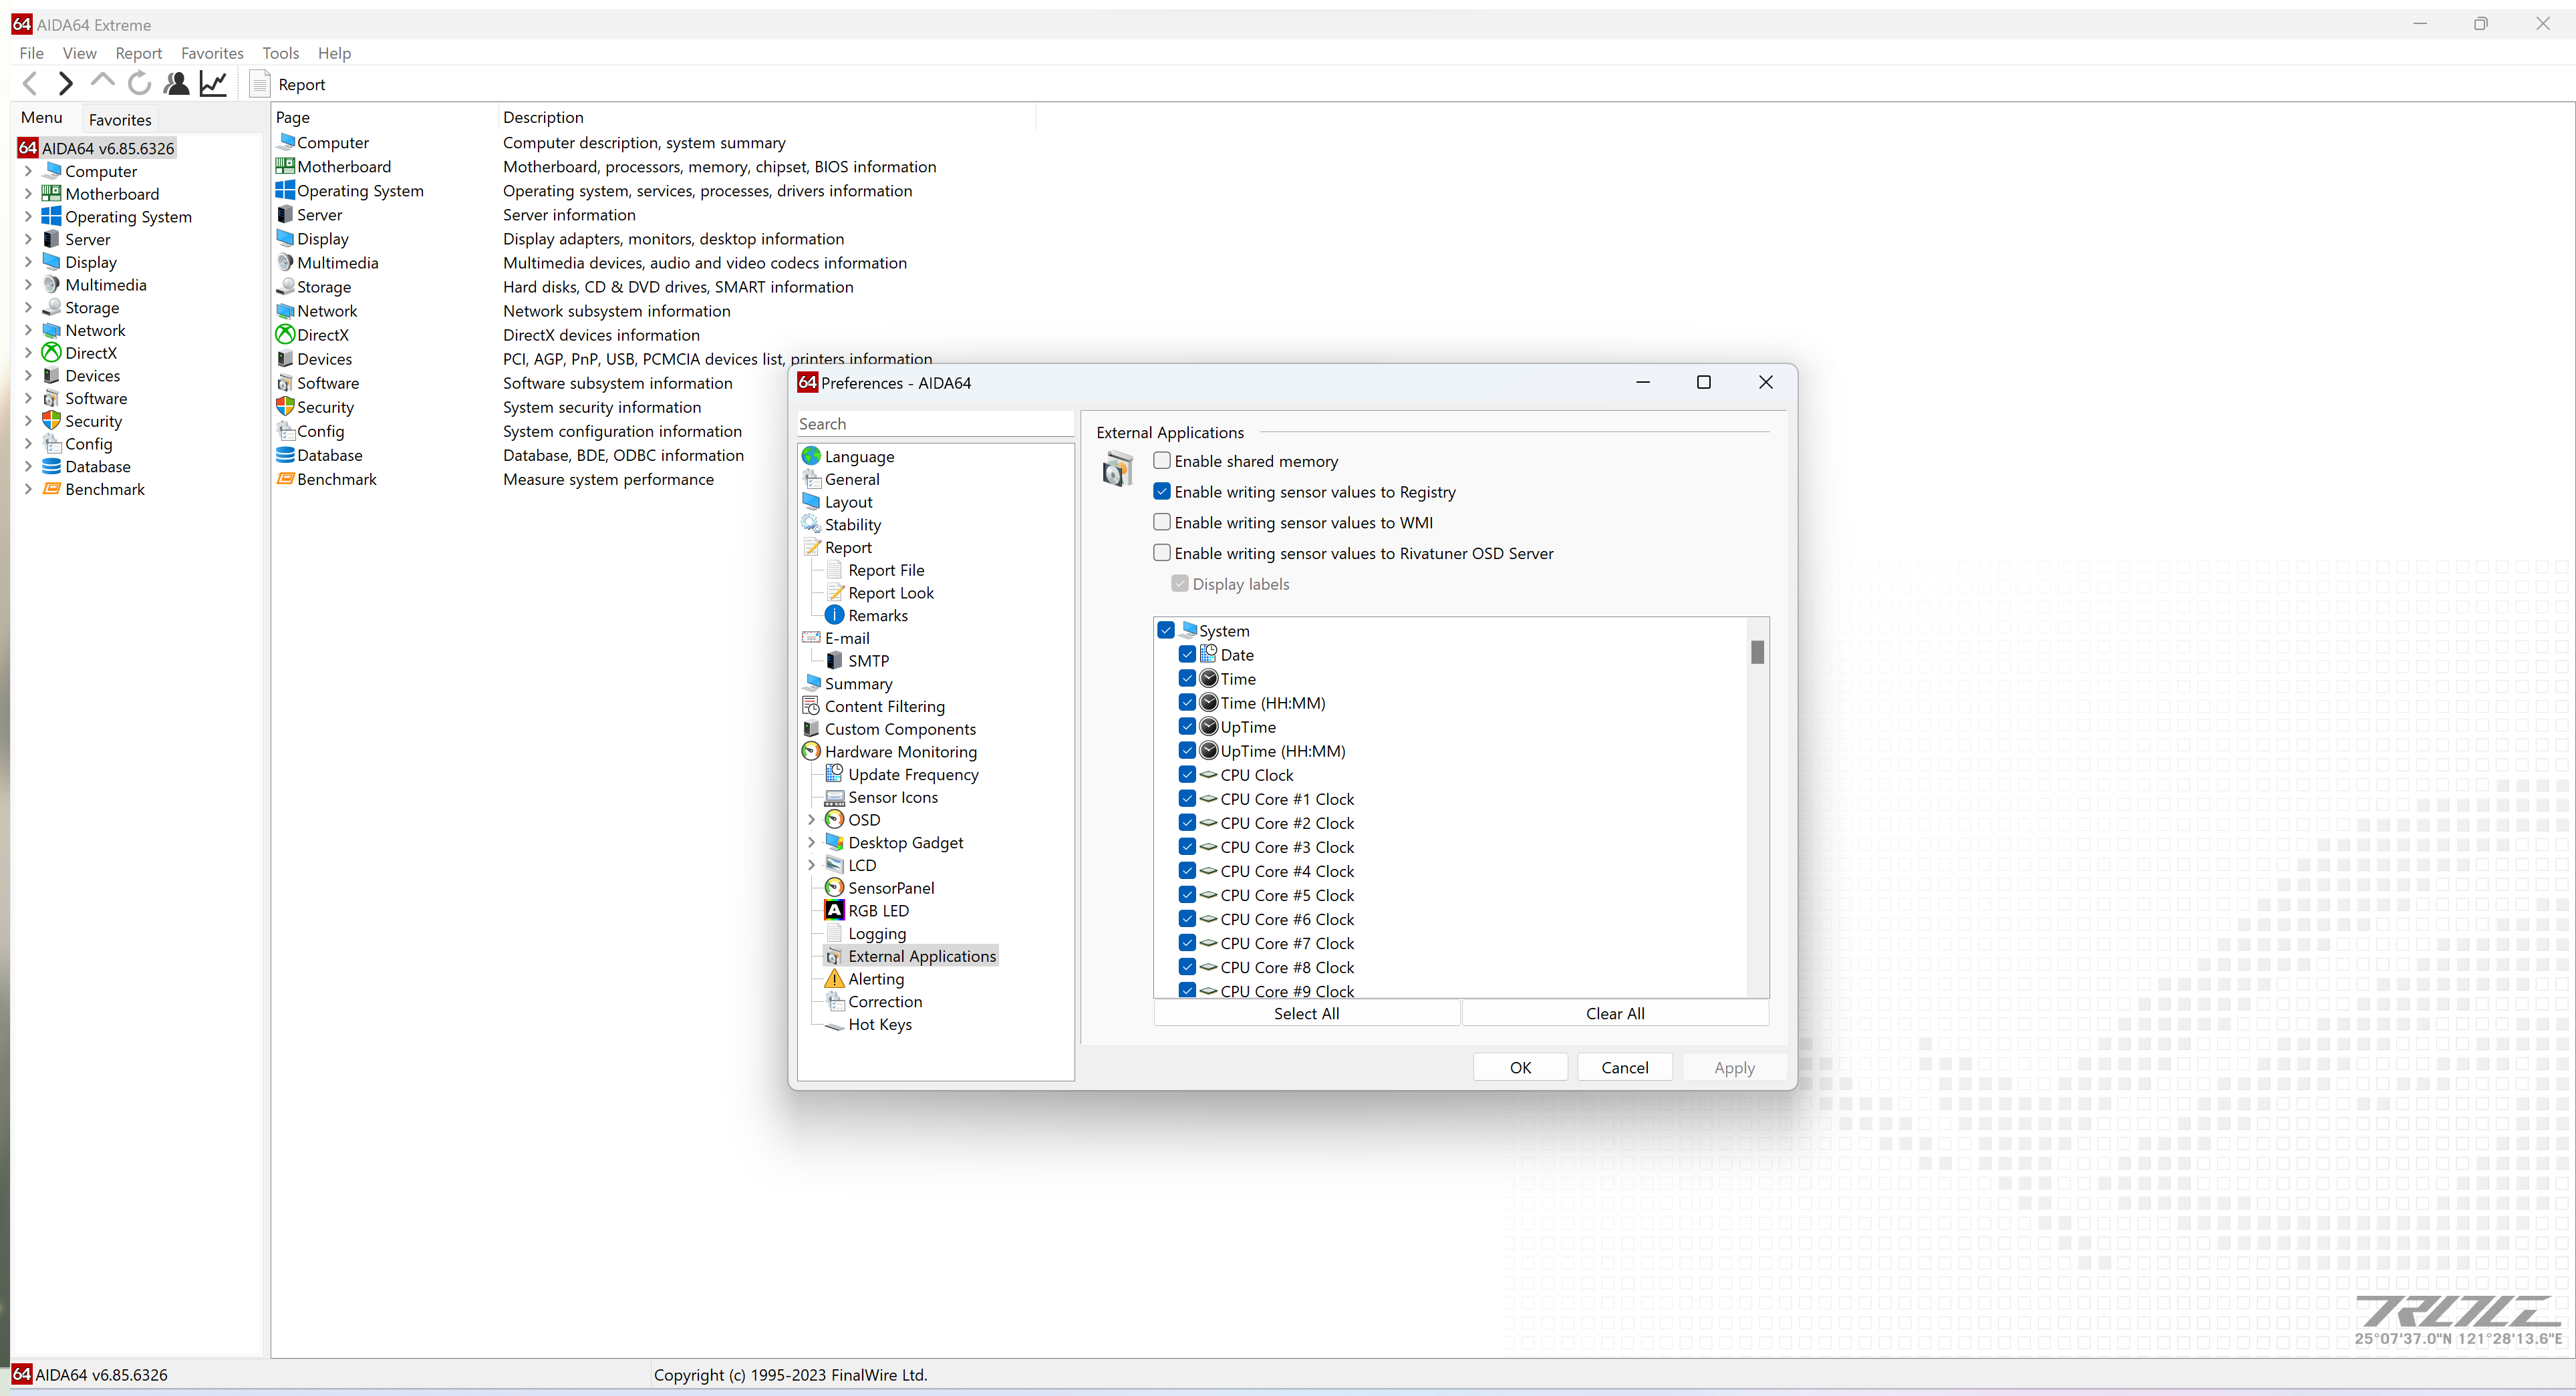Enable writing sensor values to WMI
Image resolution: width=2576 pixels, height=1396 pixels.
[1162, 522]
